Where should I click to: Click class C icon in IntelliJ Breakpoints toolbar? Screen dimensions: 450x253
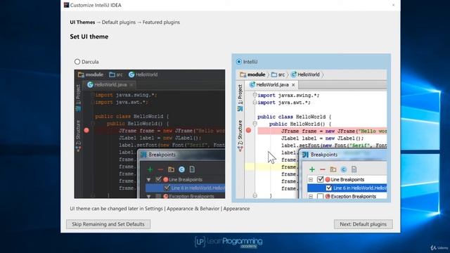344,169
